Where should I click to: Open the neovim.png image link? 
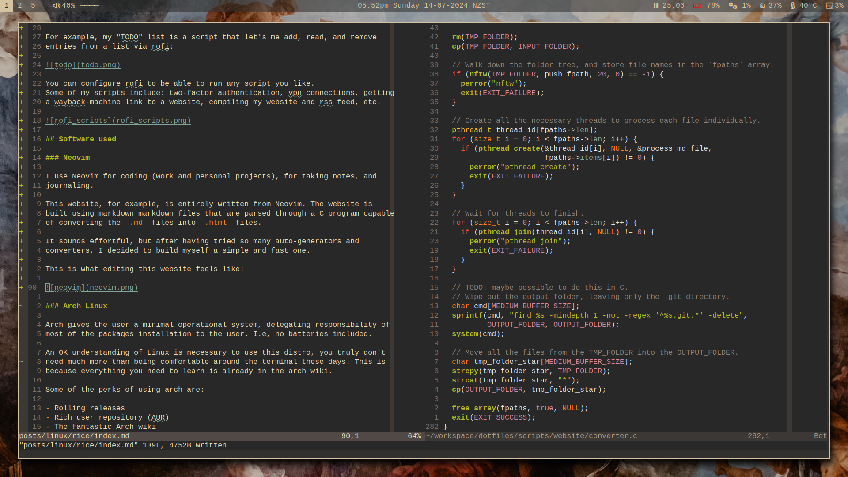[x=92, y=288]
